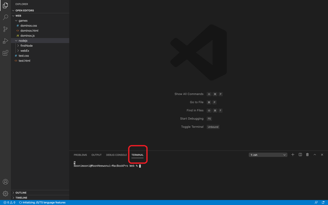
Task: Click the Unbound keybinding label
Action: [x=213, y=127]
